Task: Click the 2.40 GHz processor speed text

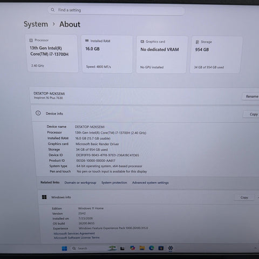Action: 38,66
